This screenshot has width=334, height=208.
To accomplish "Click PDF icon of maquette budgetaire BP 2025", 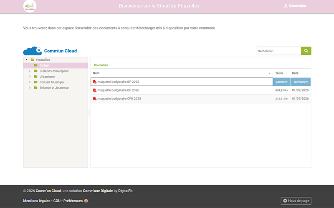I will (x=95, y=82).
